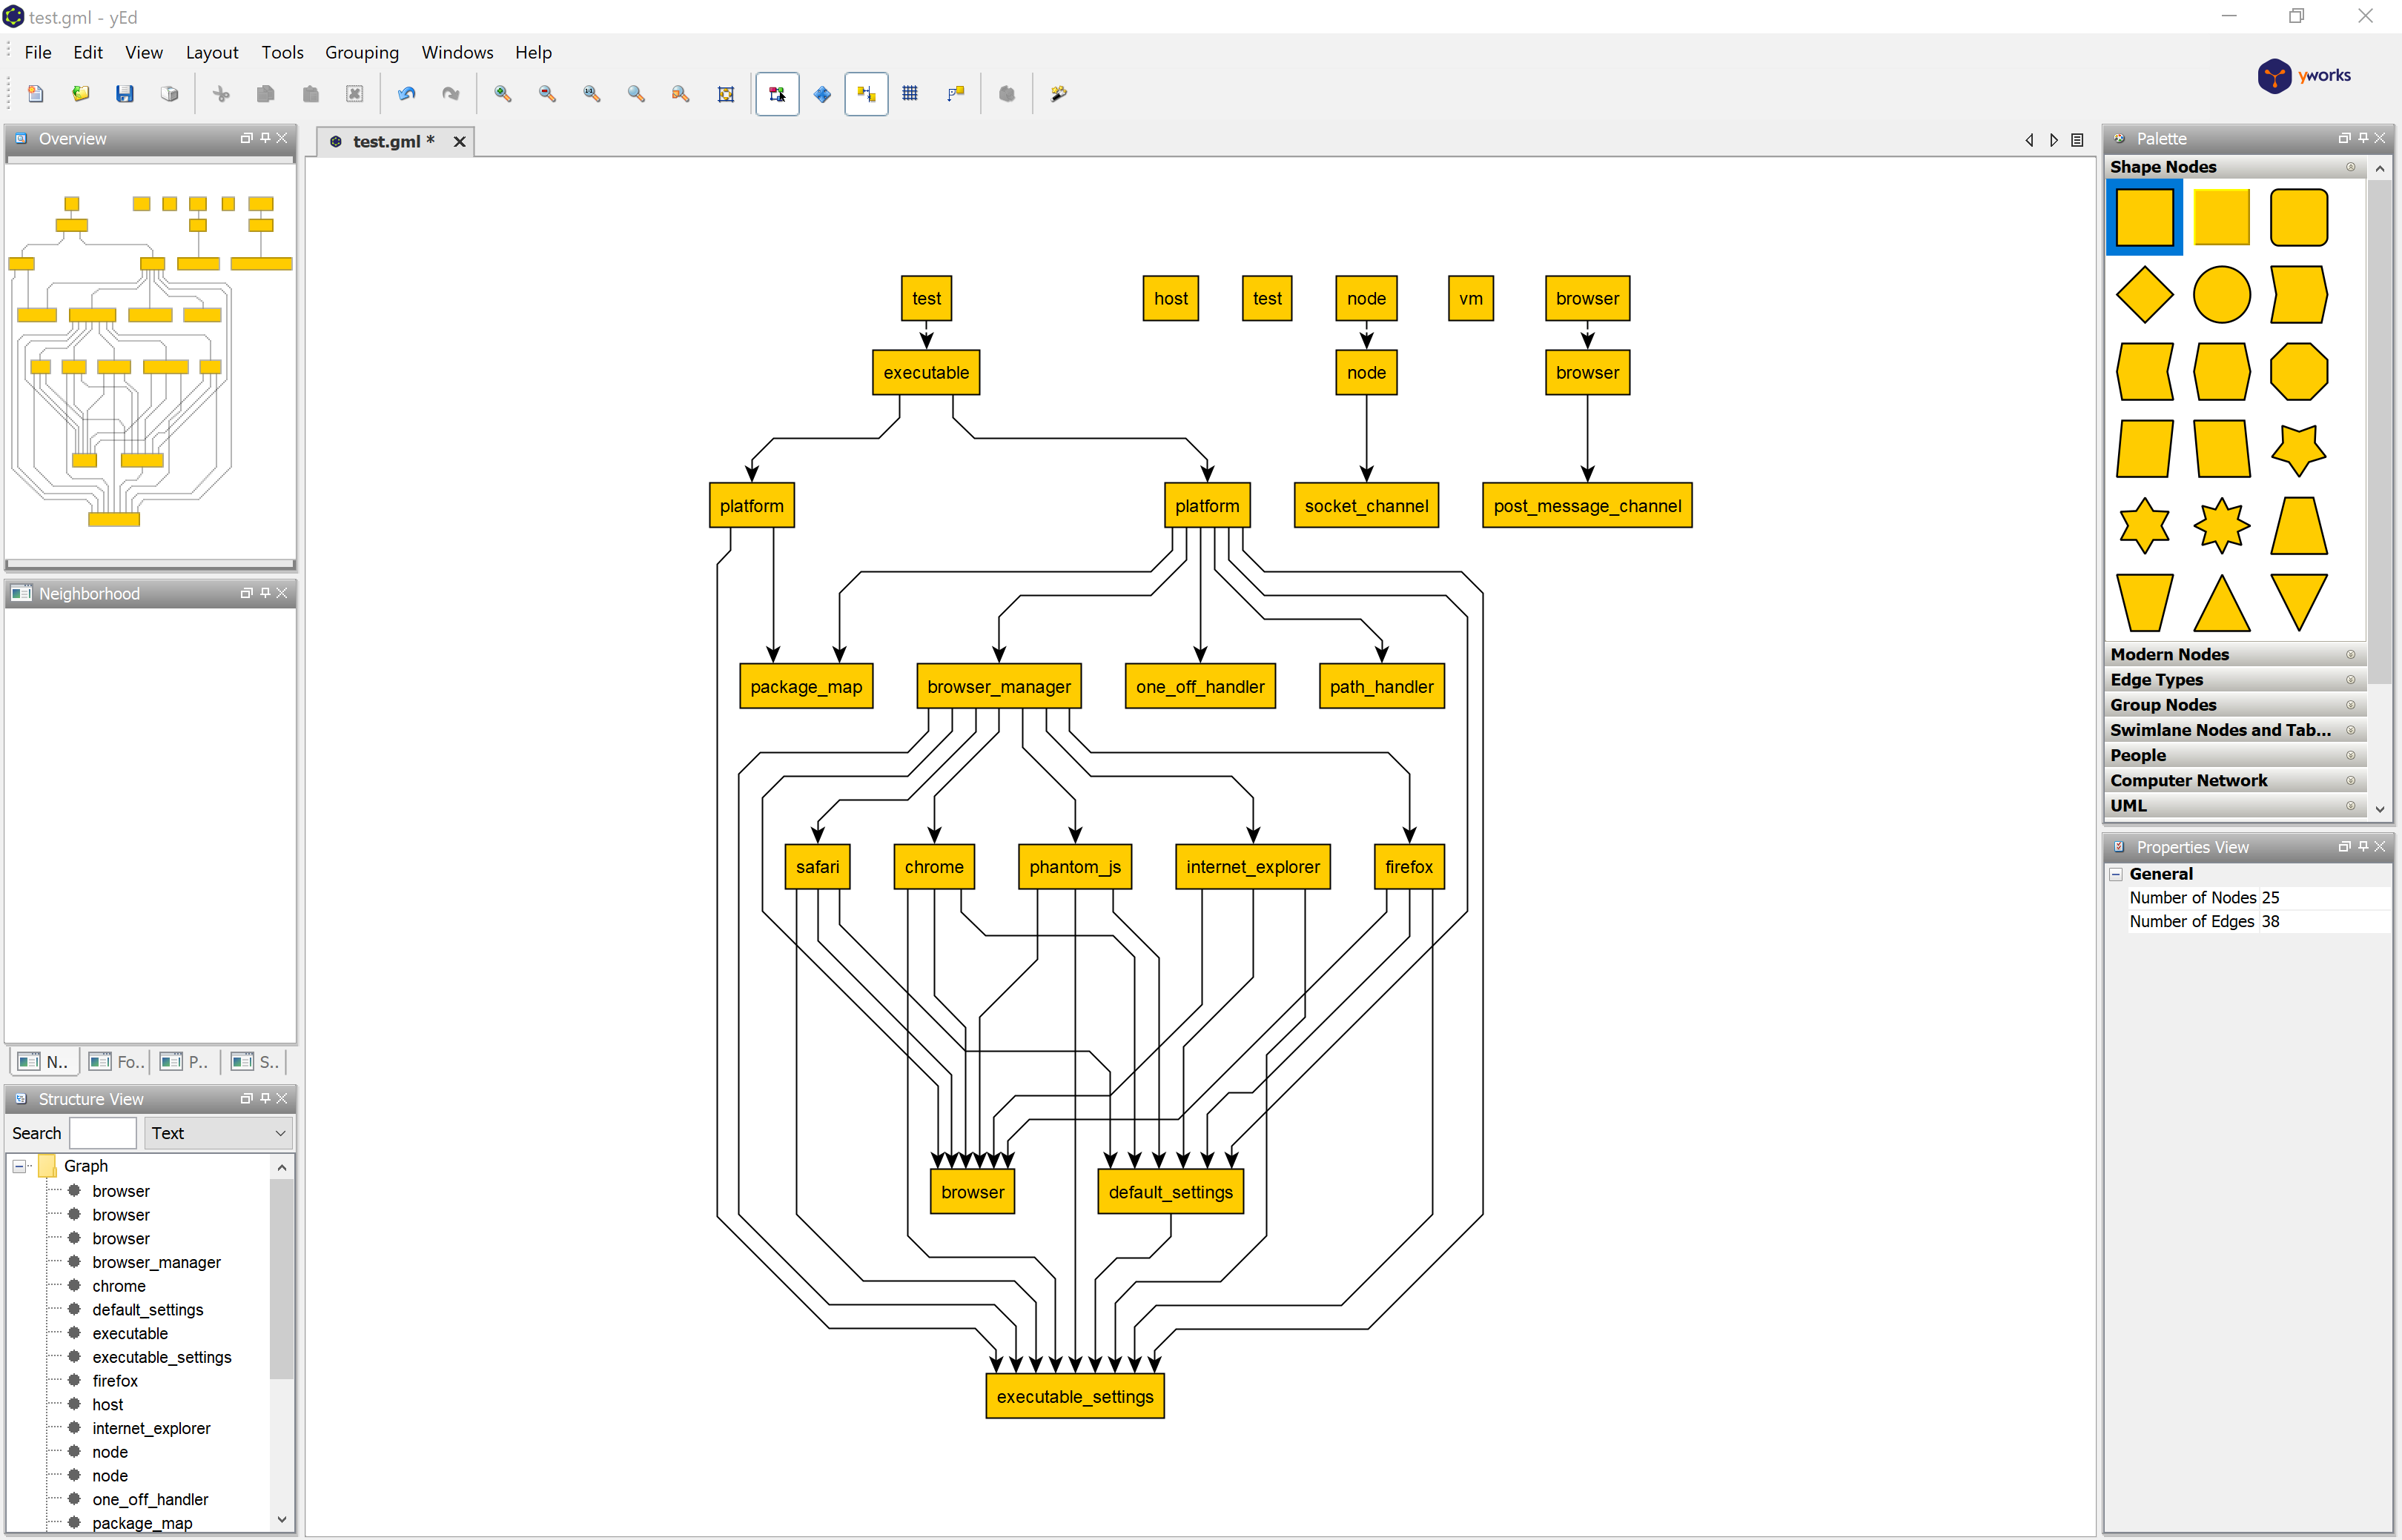Switch to the Fo.. panel tab

click(117, 1062)
